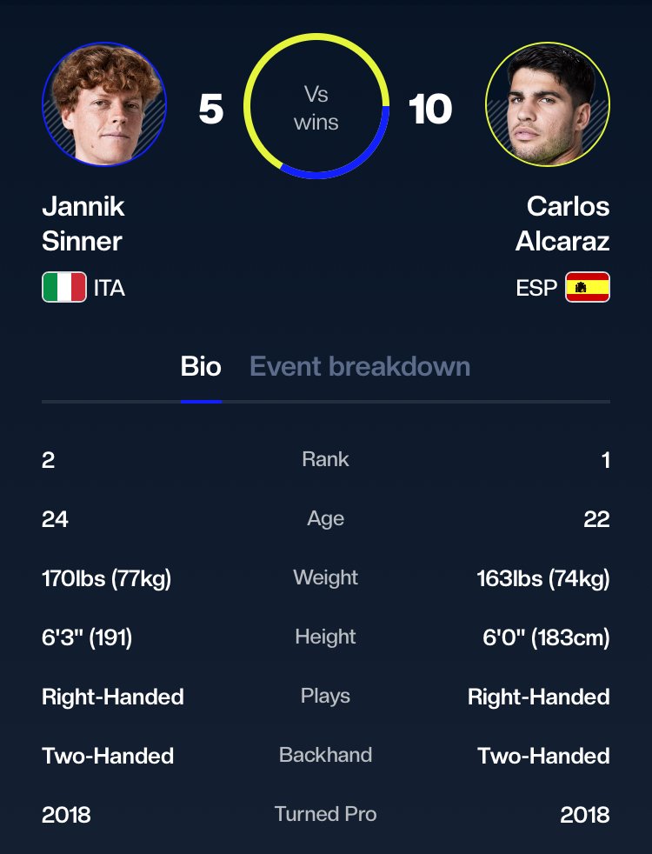Click Alcaraz's age value 22

[596, 519]
